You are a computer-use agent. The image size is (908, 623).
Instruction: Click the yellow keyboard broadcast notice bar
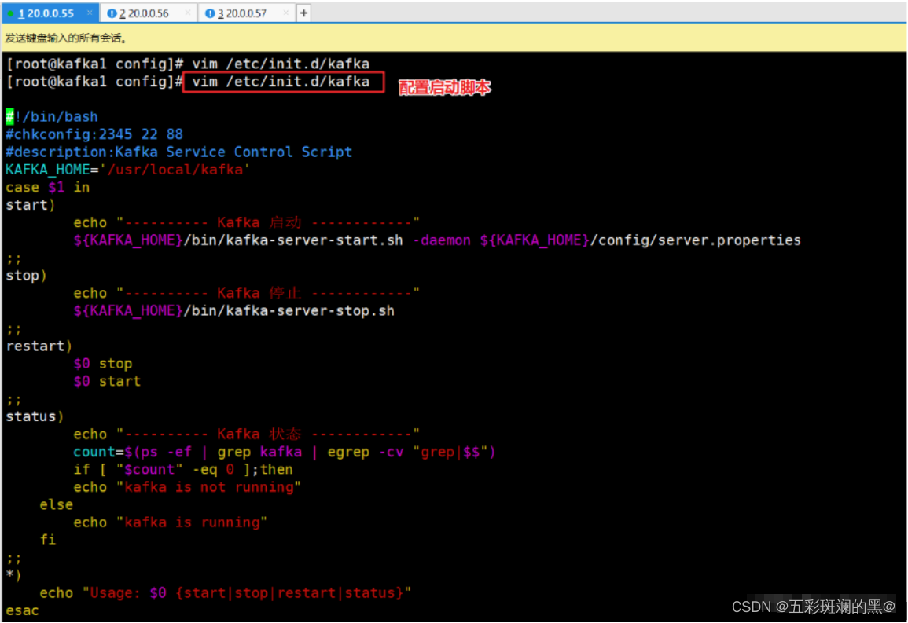coord(454,38)
